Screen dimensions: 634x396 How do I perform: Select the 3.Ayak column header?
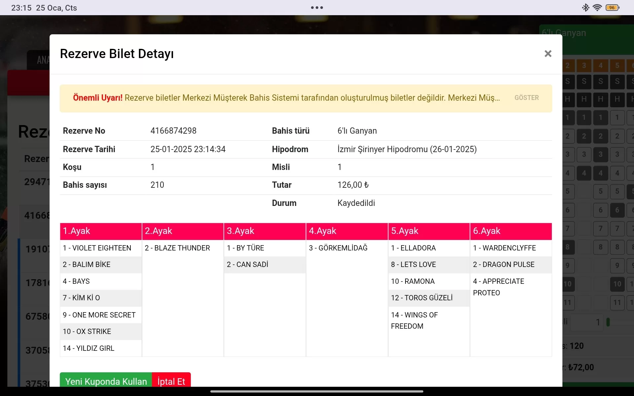pyautogui.click(x=264, y=231)
